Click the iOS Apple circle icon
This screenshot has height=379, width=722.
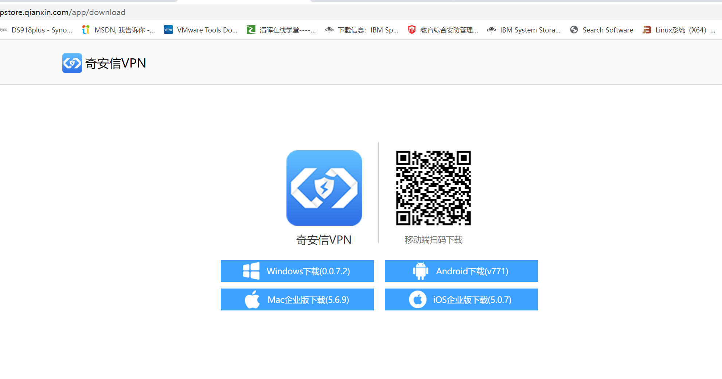coord(418,299)
